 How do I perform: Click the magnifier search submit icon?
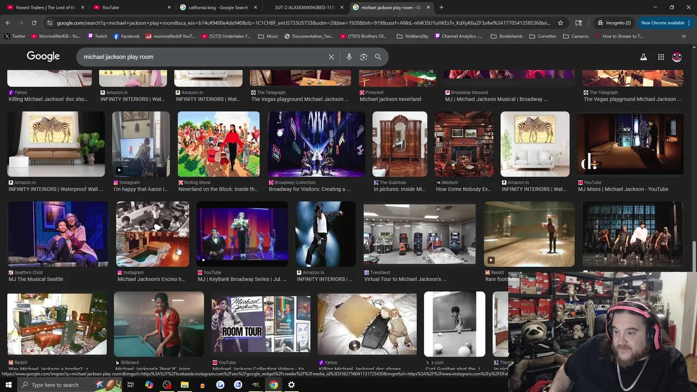pos(378,57)
